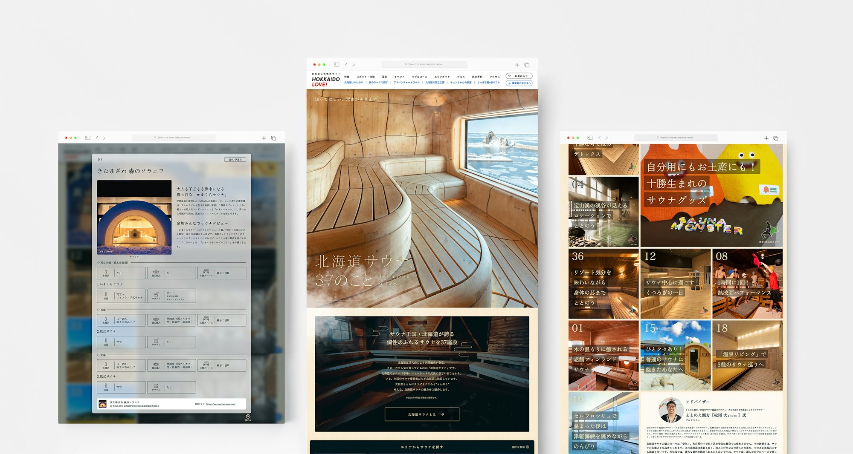The height and width of the screenshot is (454, 853).
Task: Open the アクセス menu item
Action: 494,77
